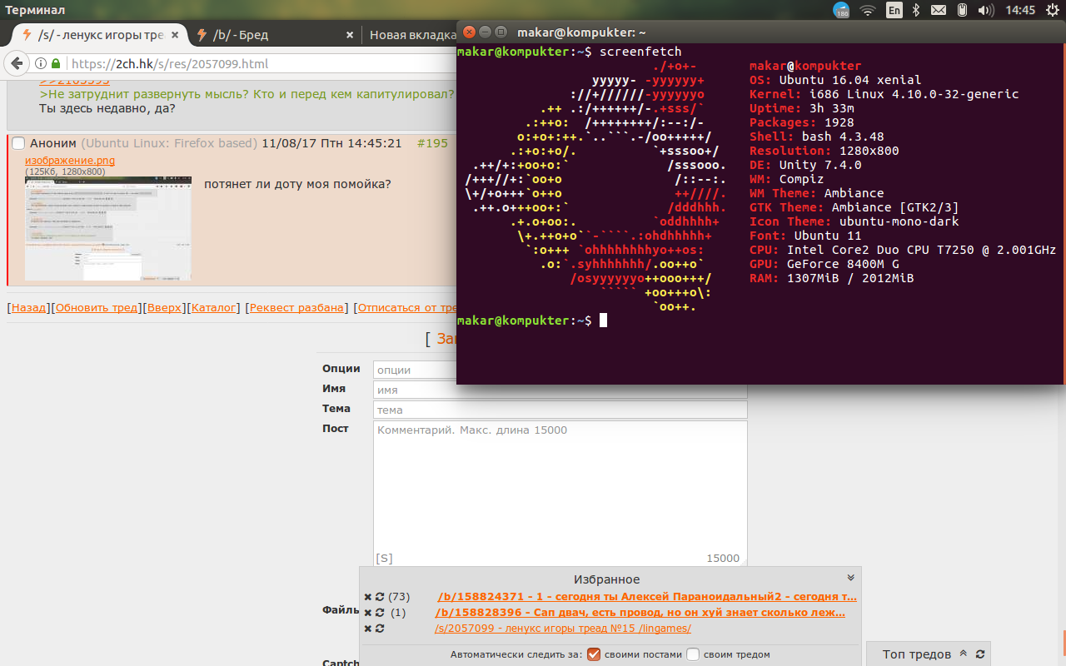
Task: Refresh the /s/2057099 favorite thread
Action: (380, 629)
